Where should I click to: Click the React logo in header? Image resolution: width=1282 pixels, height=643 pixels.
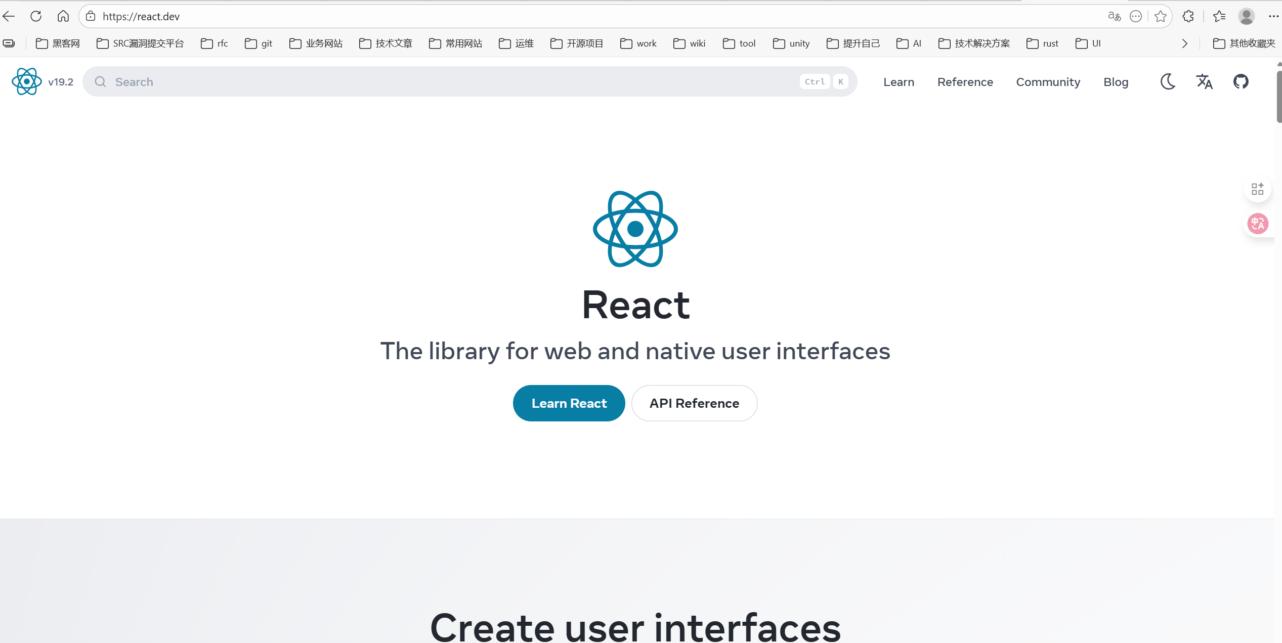(x=26, y=81)
